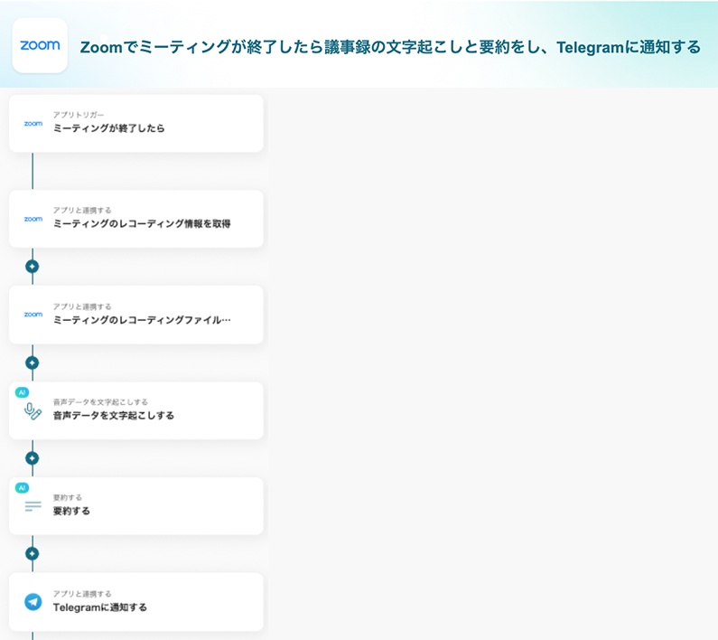Open the Telegramに通知する step
718x640 pixels.
[136, 601]
